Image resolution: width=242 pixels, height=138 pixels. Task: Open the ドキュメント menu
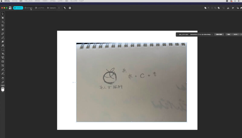tap(28, 1)
